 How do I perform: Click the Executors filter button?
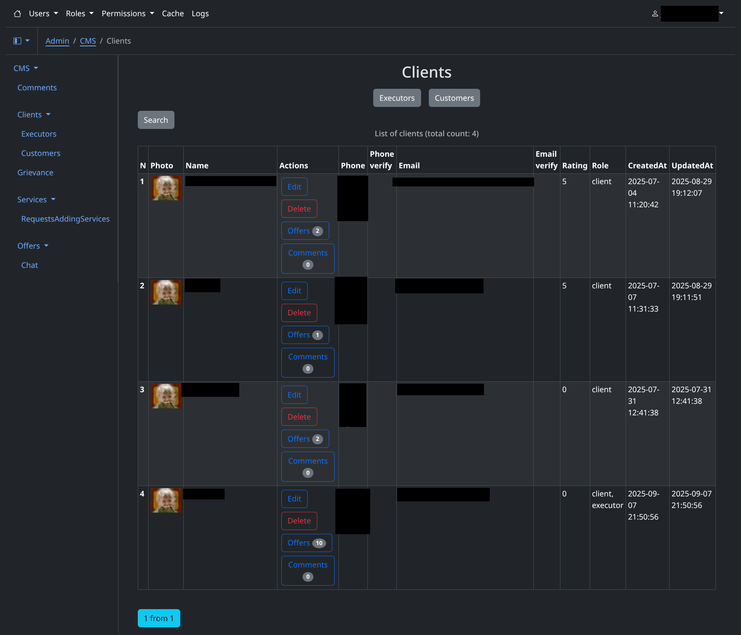[x=397, y=98]
